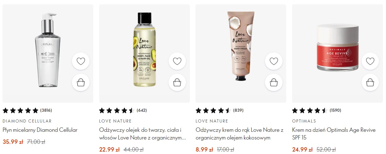The image size is (386, 154).
Task: Open Płyn micelarny Diamond Cellular product link
Action: 40,130
